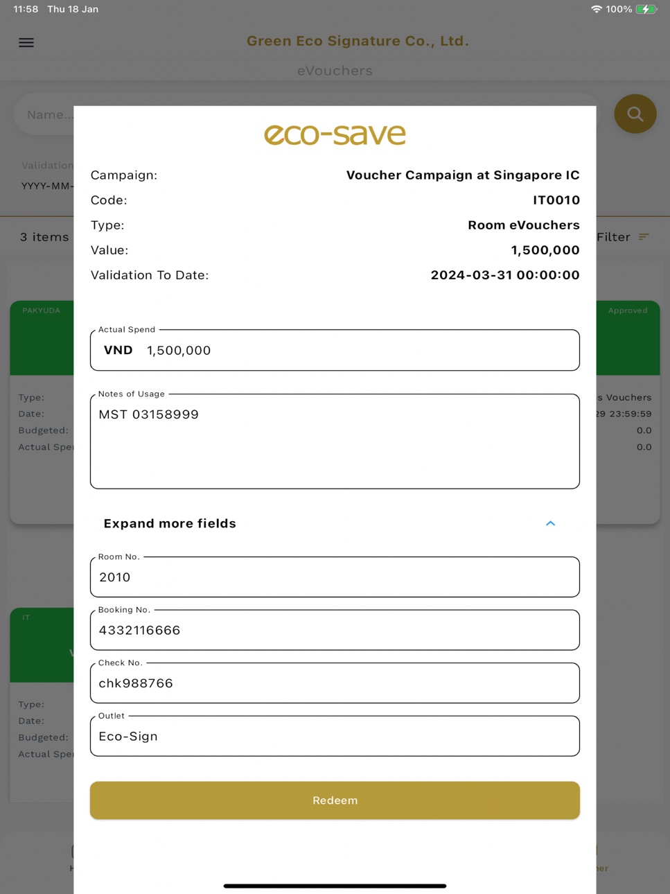
Task: Open the hamburger menu icon
Action: pos(26,43)
